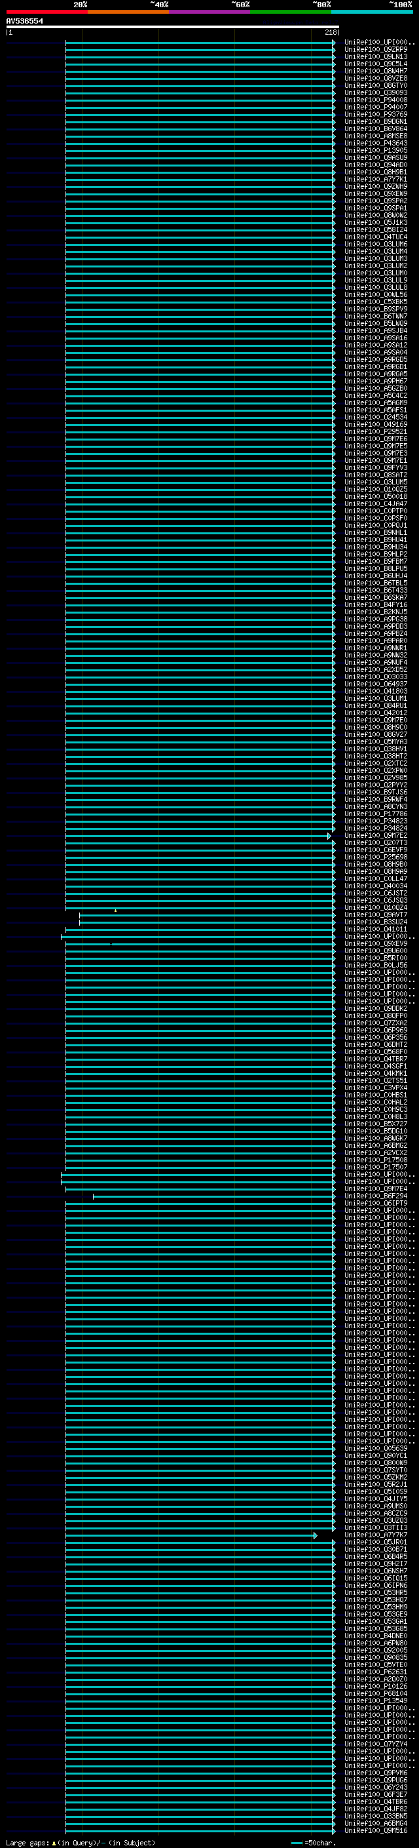Image resolution: width=419 pixels, height=1848 pixels.
Task: Select hit label UniRef100_O49169
Action: pos(376,424)
